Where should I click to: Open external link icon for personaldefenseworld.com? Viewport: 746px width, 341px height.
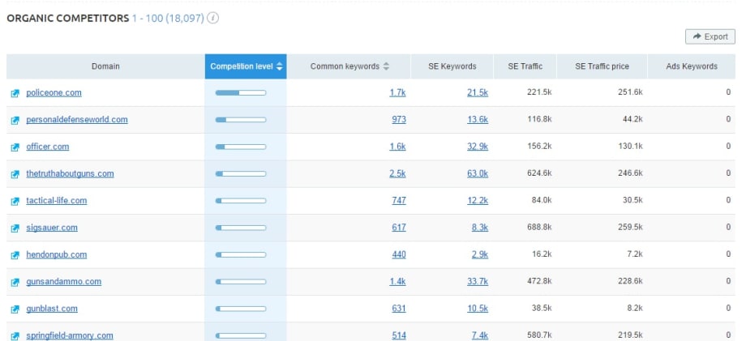click(15, 121)
